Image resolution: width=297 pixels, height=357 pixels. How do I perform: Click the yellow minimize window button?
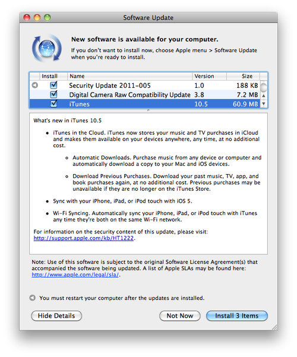tap(37, 18)
